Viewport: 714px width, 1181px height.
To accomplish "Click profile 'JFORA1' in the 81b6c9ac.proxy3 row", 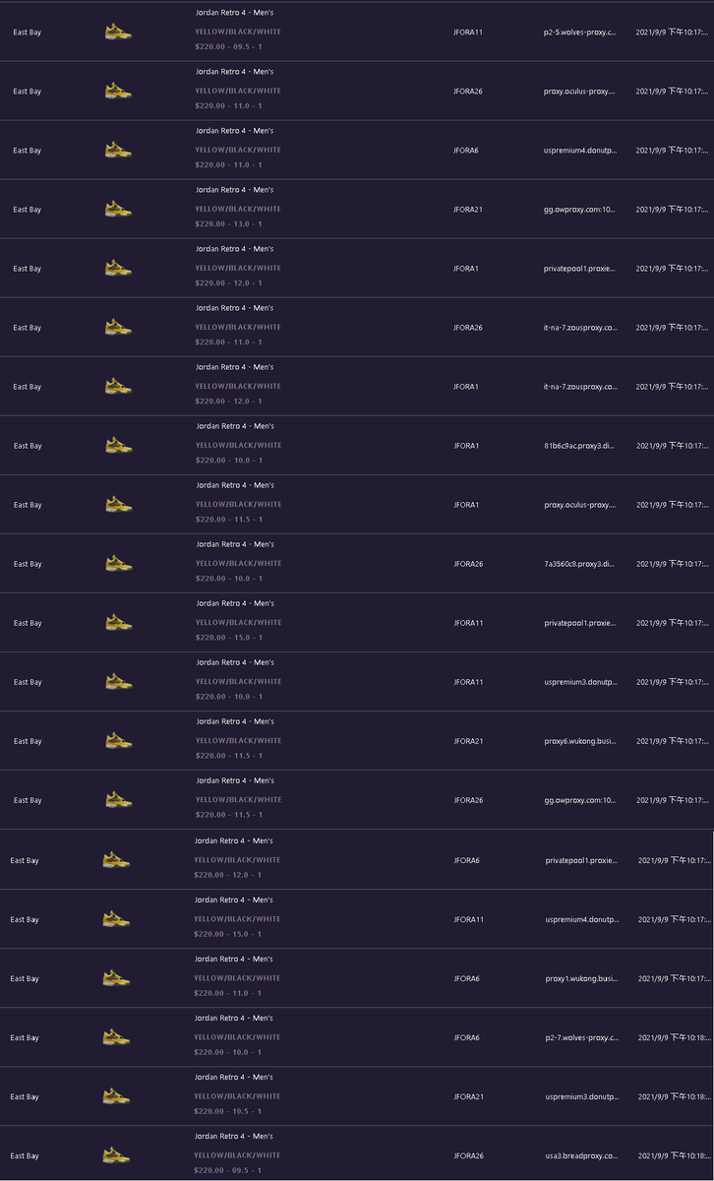I will point(466,446).
